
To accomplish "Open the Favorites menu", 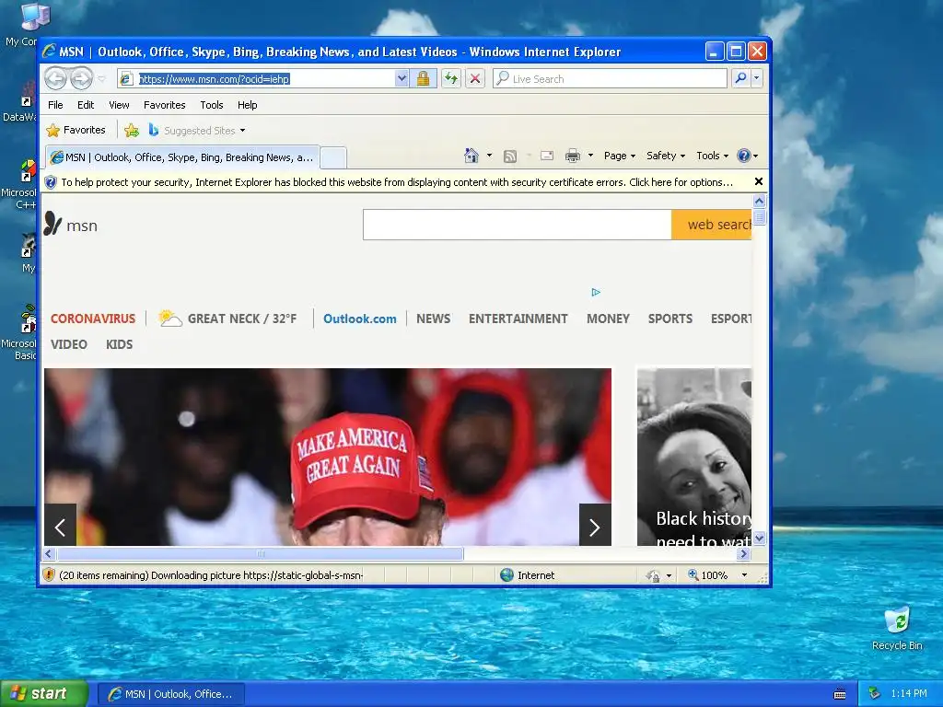I will pos(164,105).
